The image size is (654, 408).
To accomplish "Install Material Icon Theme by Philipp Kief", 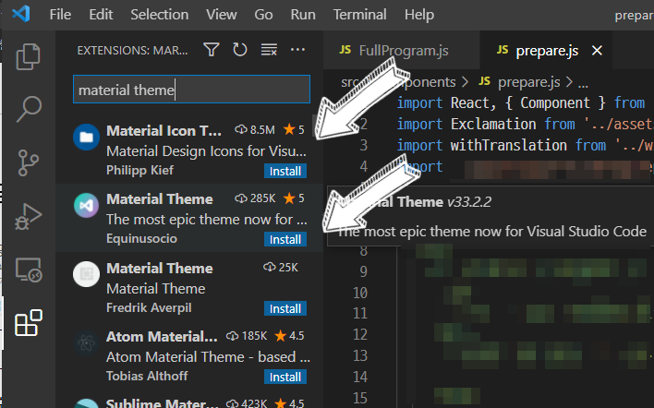I will (285, 171).
